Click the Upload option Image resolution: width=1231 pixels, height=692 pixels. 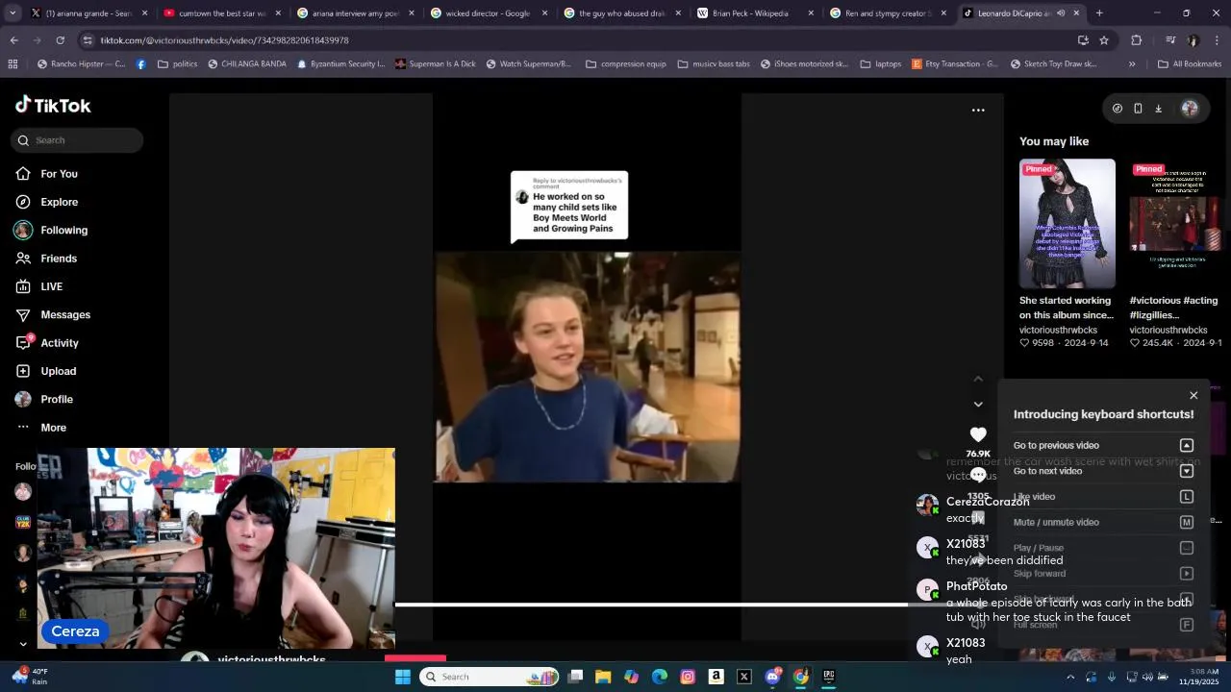(x=58, y=371)
